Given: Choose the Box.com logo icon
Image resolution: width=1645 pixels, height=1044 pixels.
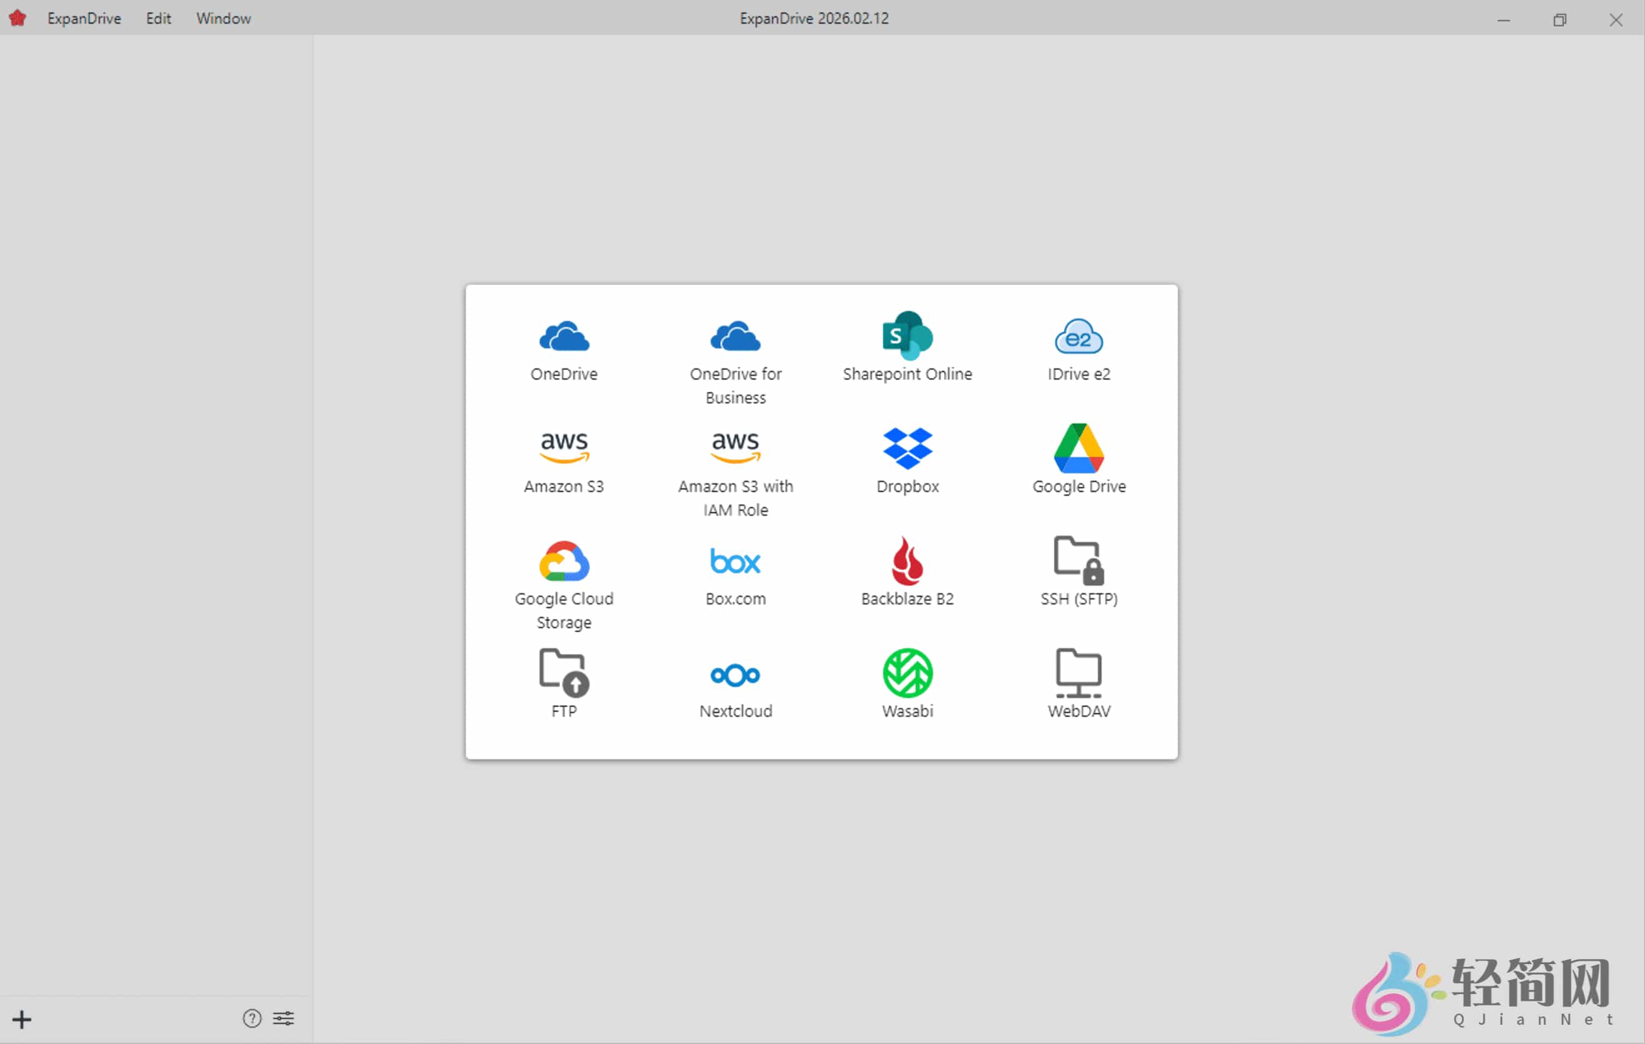Looking at the screenshot, I should pos(735,561).
